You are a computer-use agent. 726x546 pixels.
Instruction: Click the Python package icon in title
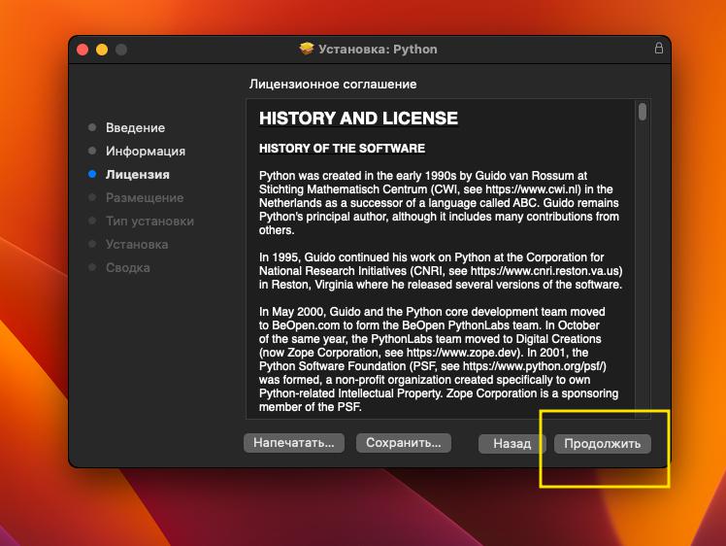pyautogui.click(x=307, y=49)
